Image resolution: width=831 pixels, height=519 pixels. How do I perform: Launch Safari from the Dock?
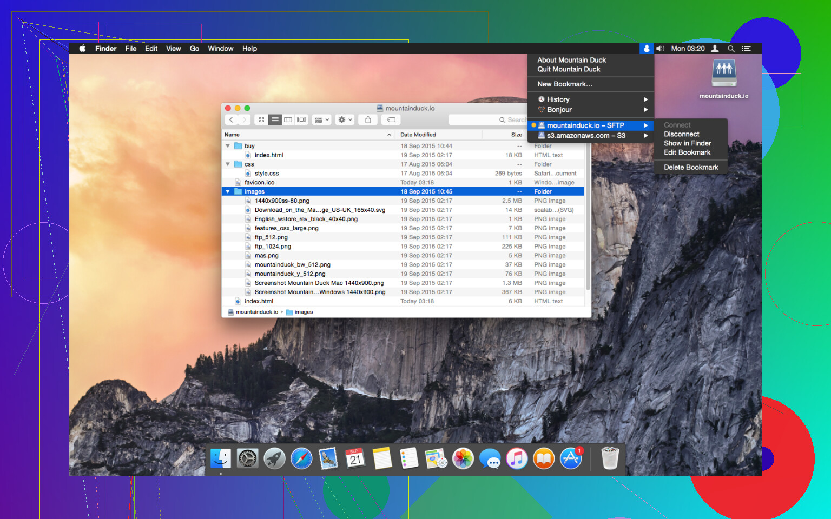pos(301,459)
